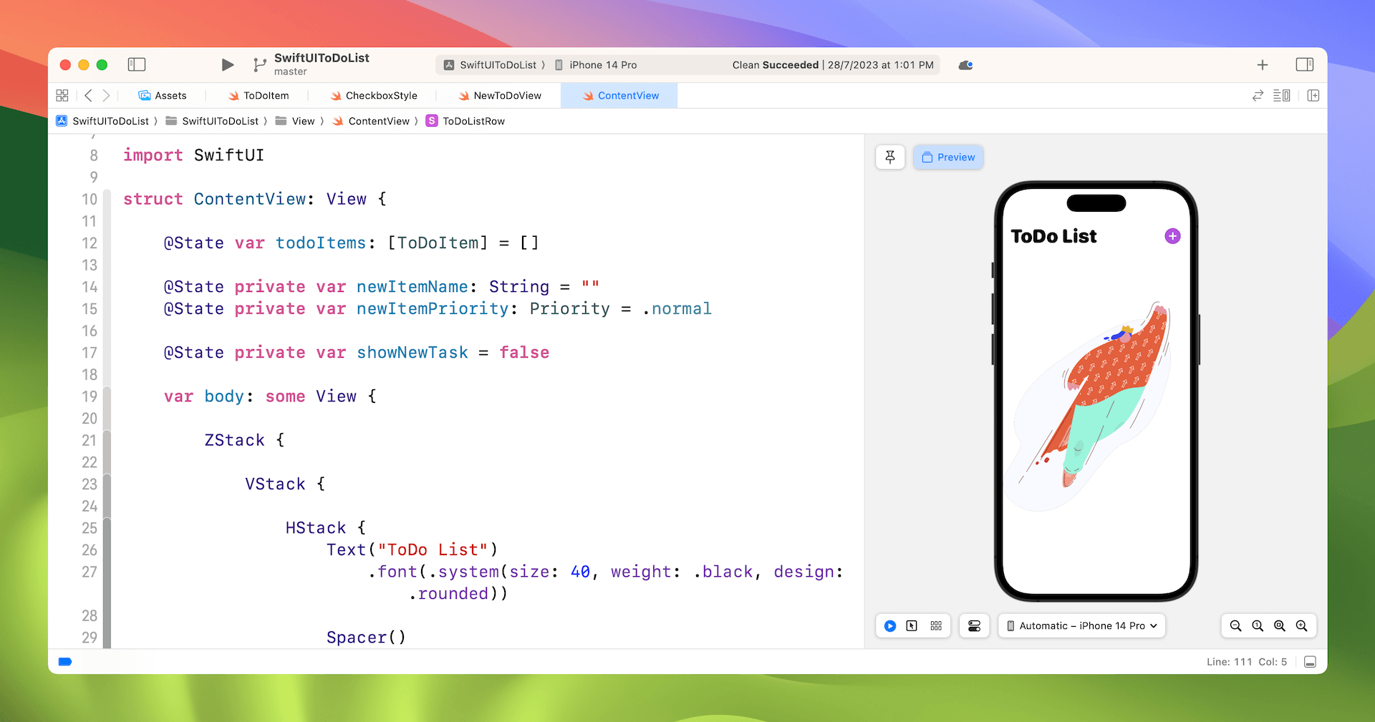The image size is (1375, 722).
Task: Open the related items grid menu
Action: coord(62,95)
